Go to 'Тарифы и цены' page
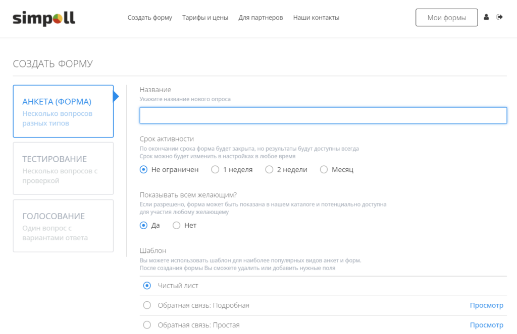The image size is (517, 334). point(205,18)
